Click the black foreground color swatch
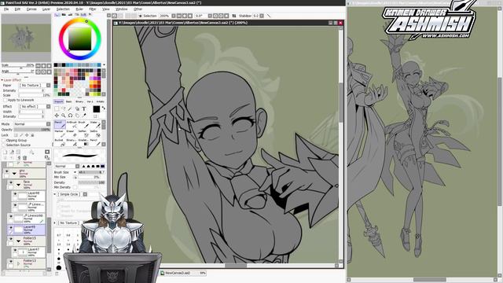The width and height of the screenshot is (503, 283). [96, 109]
